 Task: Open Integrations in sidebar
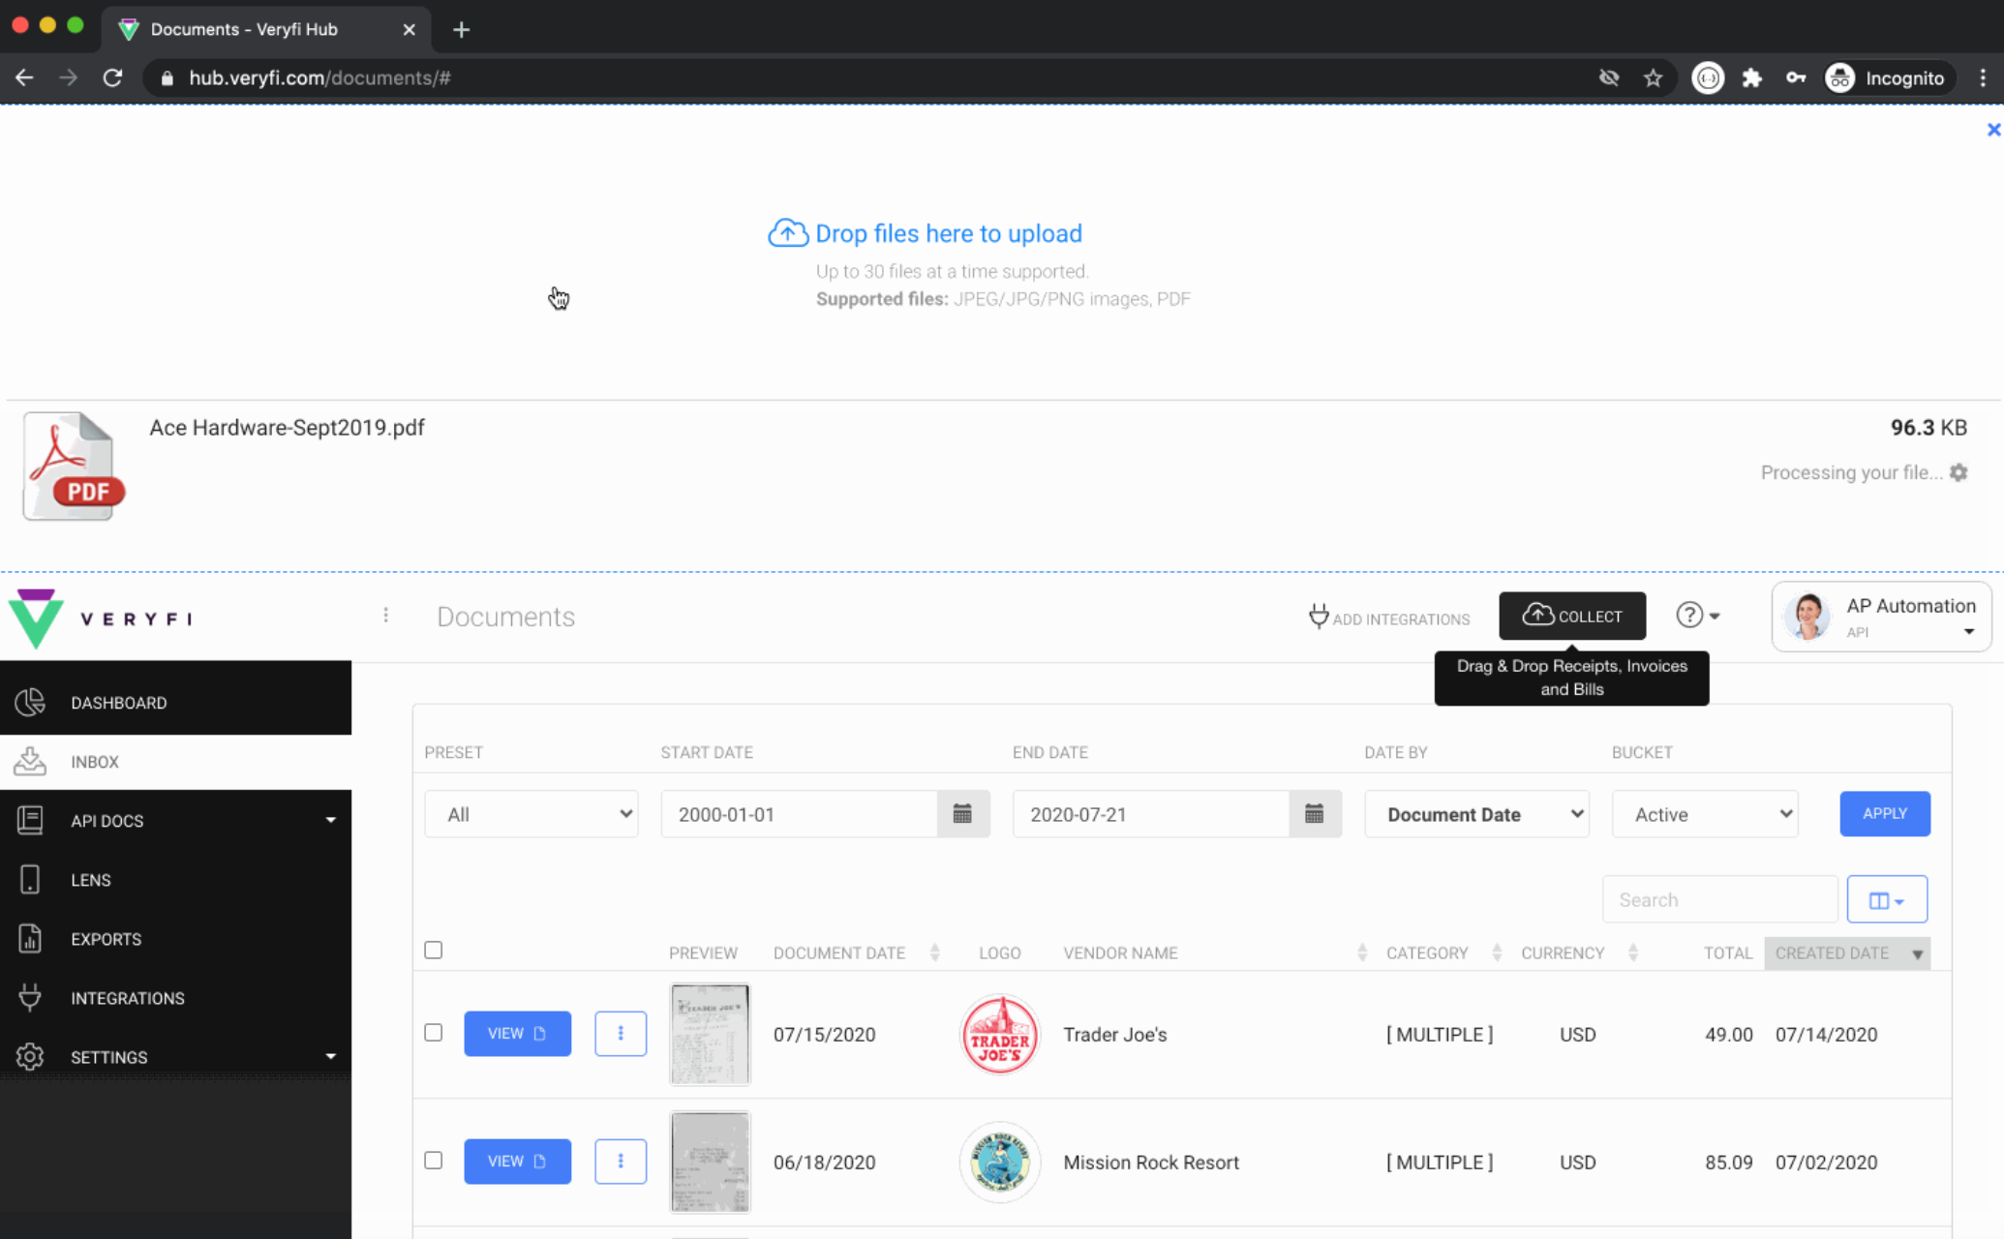click(175, 998)
